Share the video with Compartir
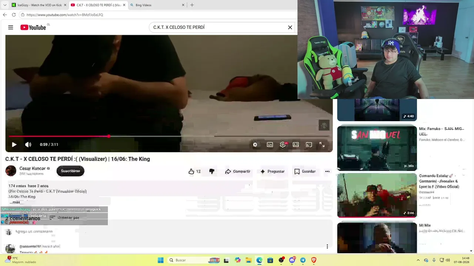474x266 pixels. 238,171
